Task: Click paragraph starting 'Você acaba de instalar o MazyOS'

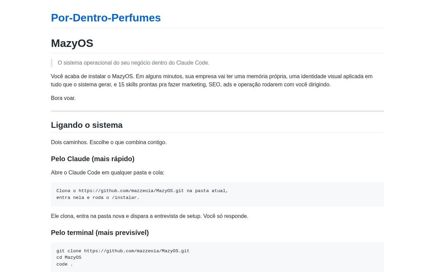Action: 212,81
